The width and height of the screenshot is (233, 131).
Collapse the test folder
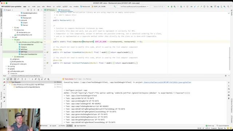[11, 37]
